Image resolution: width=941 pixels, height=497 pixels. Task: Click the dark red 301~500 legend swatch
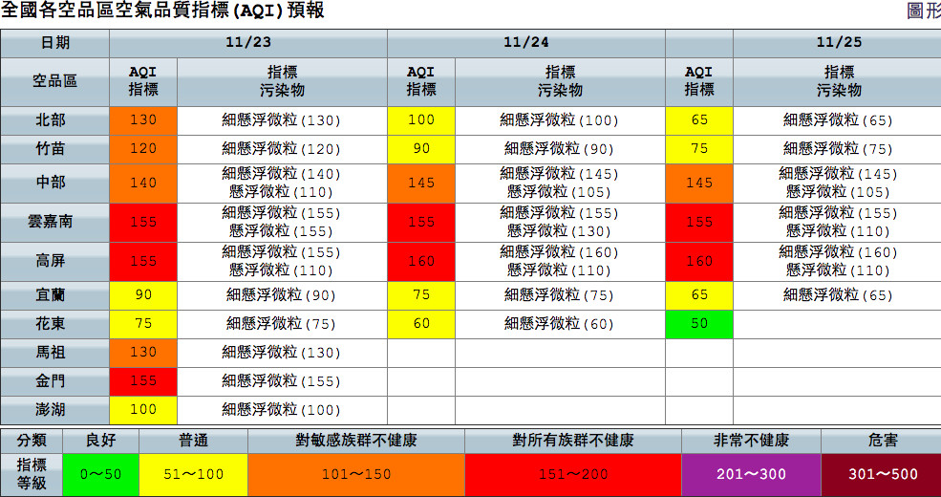pyautogui.click(x=881, y=475)
